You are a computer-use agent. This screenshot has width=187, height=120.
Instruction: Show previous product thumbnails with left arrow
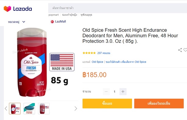click(6, 108)
